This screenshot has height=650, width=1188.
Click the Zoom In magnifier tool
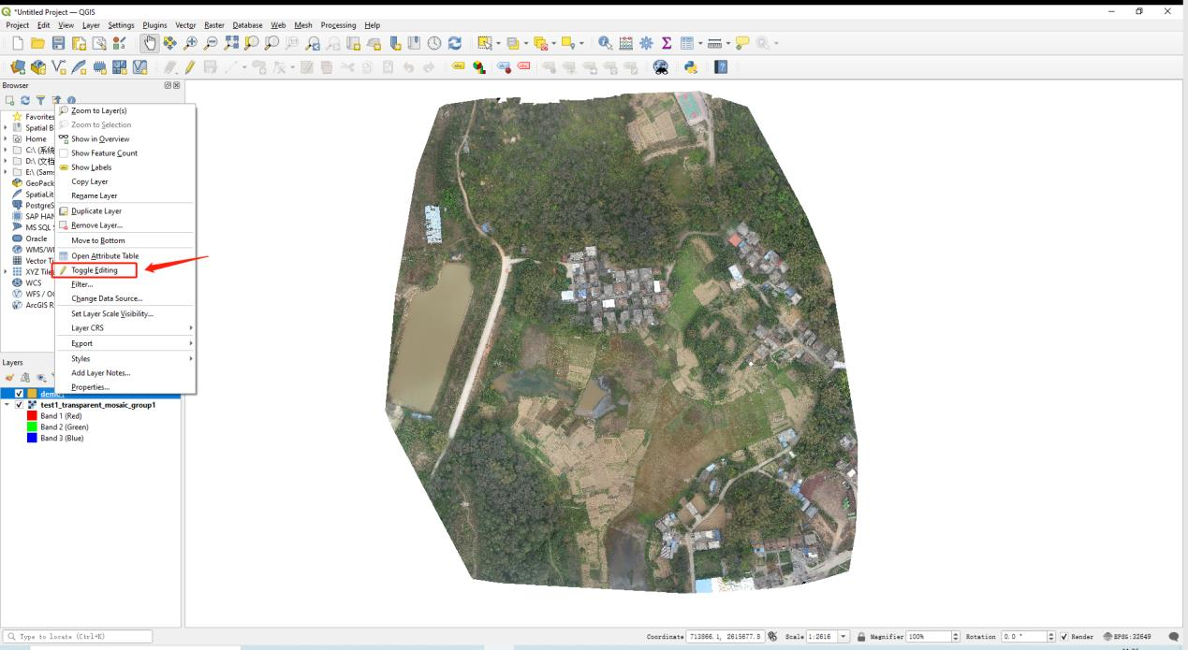click(x=191, y=43)
